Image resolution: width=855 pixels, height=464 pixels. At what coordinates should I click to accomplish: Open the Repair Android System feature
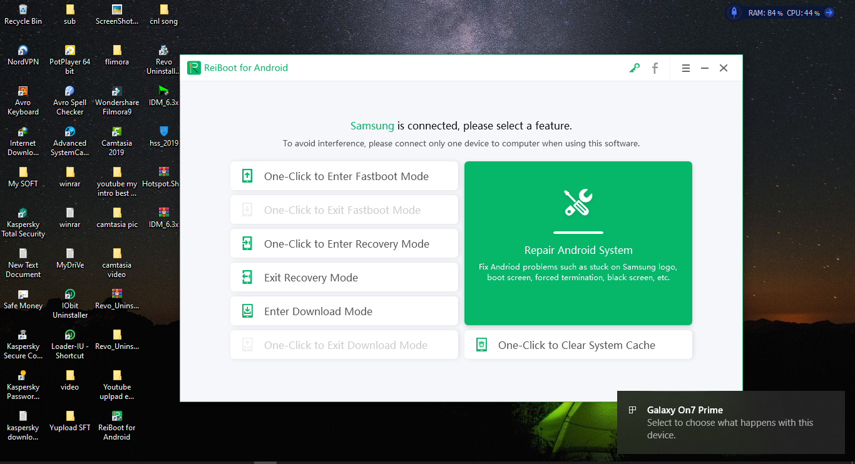(x=578, y=243)
